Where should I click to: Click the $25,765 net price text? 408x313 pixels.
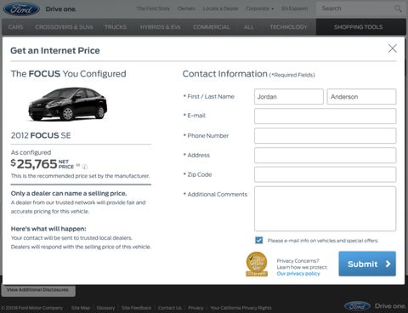click(34, 164)
